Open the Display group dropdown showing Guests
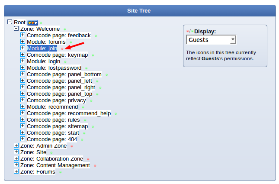Image resolution: width=279 pixels, height=184 pixels. (211, 40)
